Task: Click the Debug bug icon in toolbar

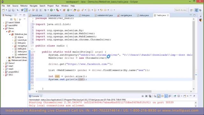Action: tap(45, 10)
